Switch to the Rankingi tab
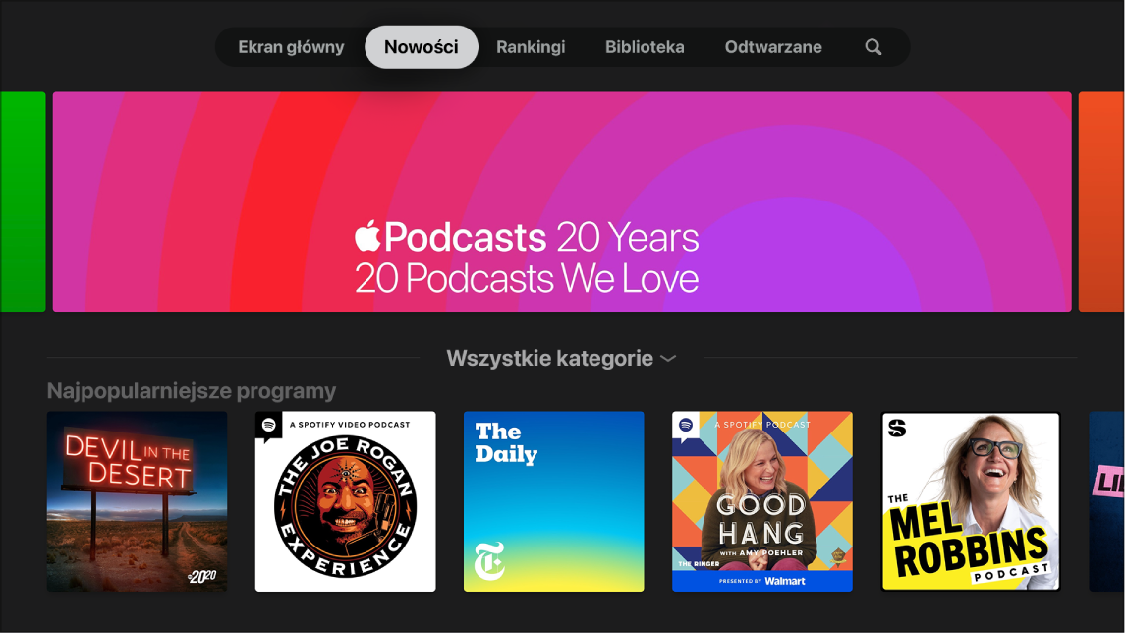 coord(531,46)
